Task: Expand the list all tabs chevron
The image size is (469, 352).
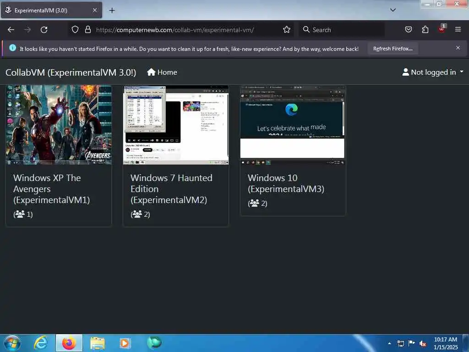Action: (393, 10)
